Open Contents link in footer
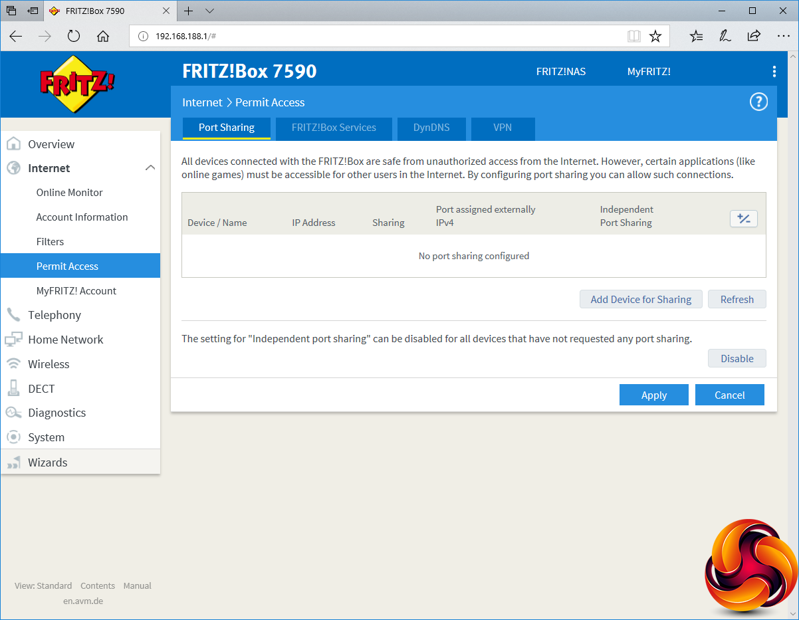The image size is (799, 620). click(98, 585)
